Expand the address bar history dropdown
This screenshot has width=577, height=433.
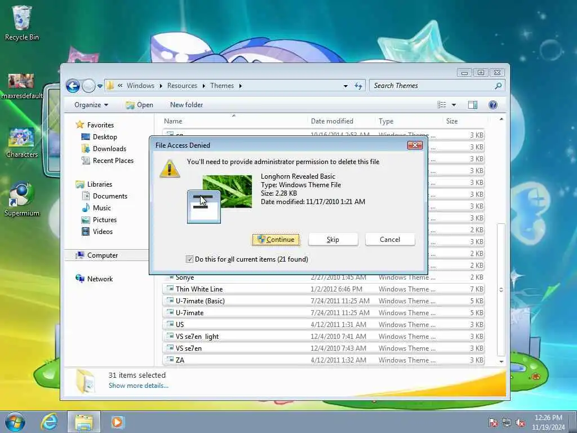[345, 86]
